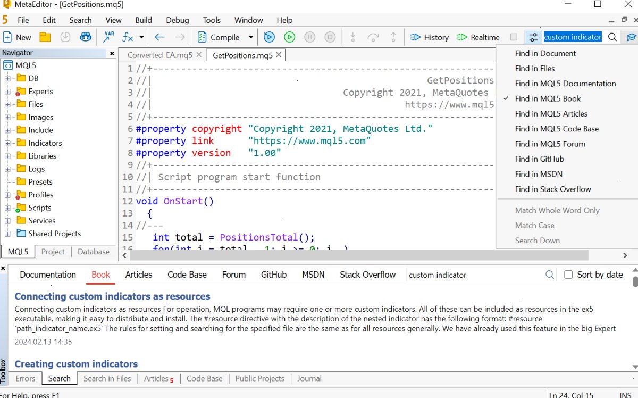Open the Tools menu

pos(212,20)
